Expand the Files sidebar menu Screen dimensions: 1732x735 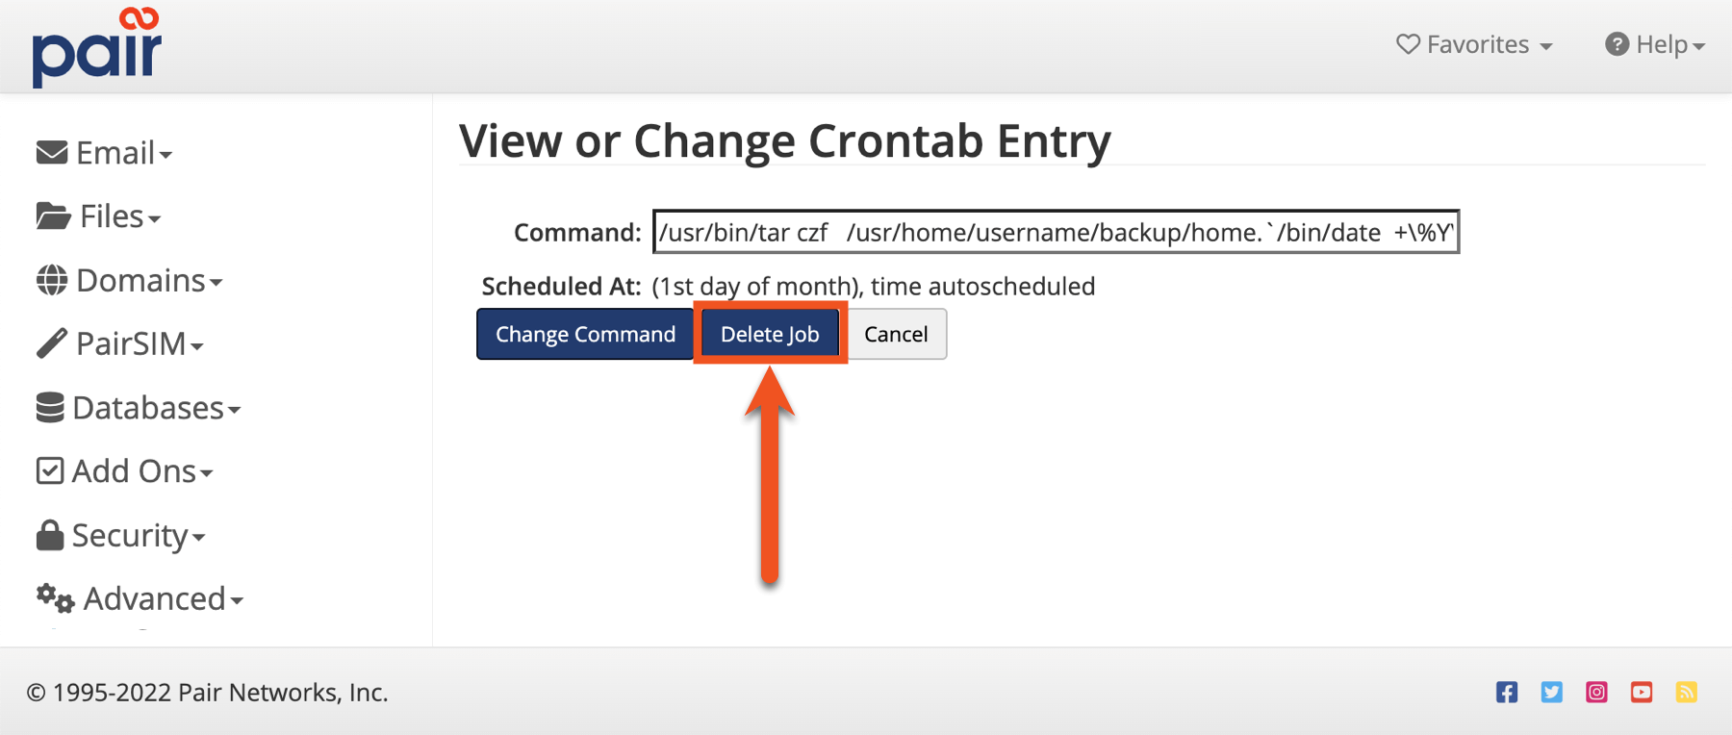[x=99, y=216]
